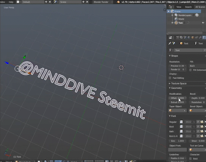Screen dimensions: 206x162
Task: Open the Modifiers wrench tab icon
Action: (x=200, y=37)
